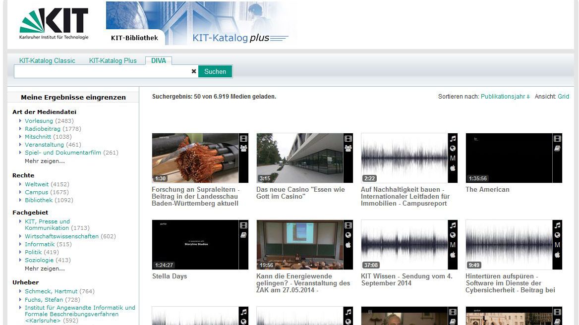Screen dimensions: 579x325
Task: Click the M icon on Hintertüren aufspüren
Action: [x=557, y=245]
